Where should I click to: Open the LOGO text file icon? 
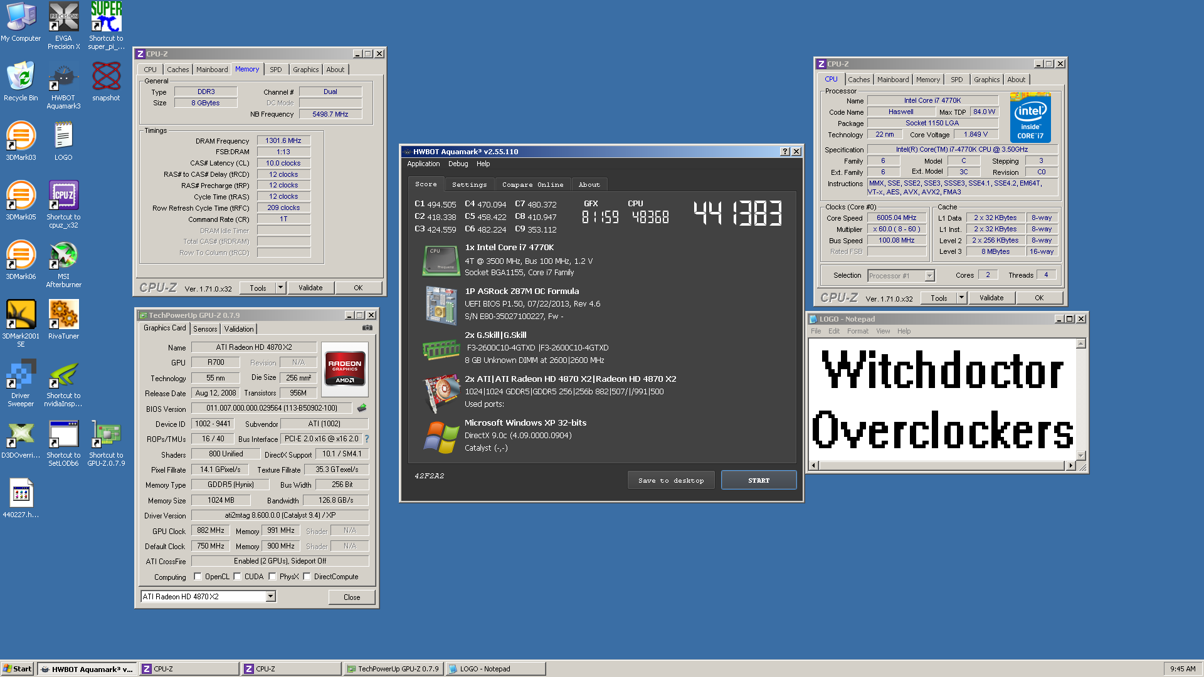63,141
